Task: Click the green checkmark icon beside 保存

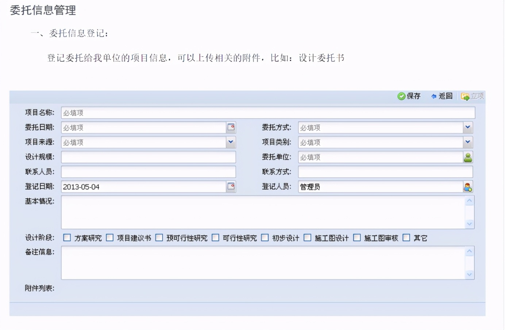Action: tap(401, 96)
